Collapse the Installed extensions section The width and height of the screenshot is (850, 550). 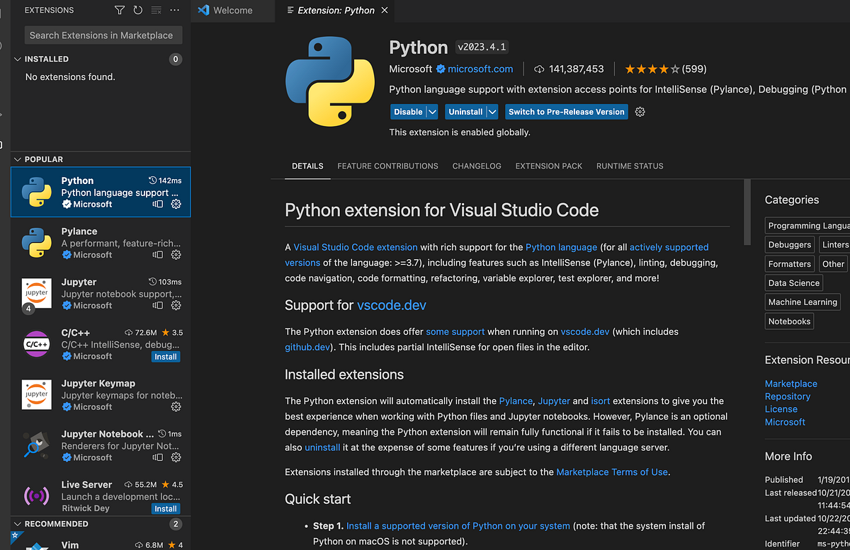[18, 59]
